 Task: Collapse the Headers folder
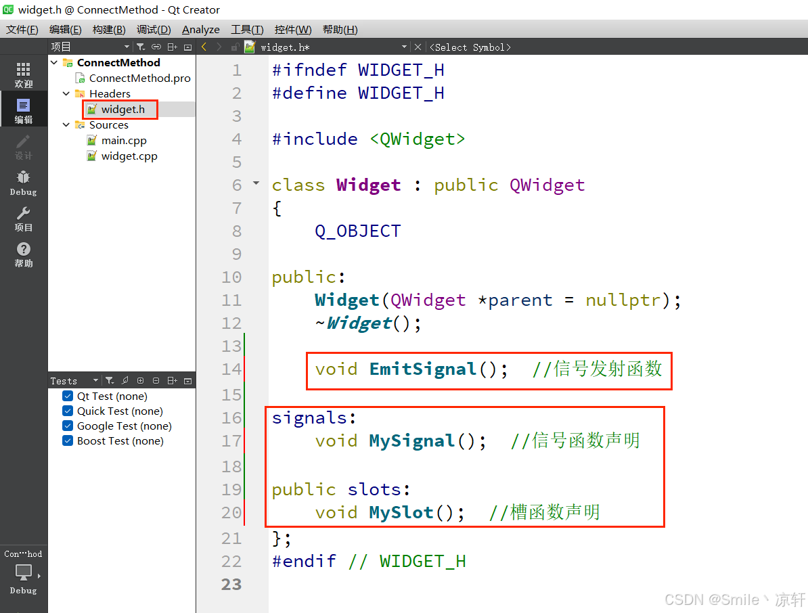(x=66, y=93)
